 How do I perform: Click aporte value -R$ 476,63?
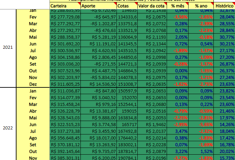[x=99, y=31]
